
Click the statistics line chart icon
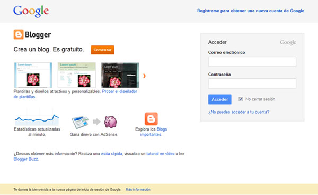point(37,119)
